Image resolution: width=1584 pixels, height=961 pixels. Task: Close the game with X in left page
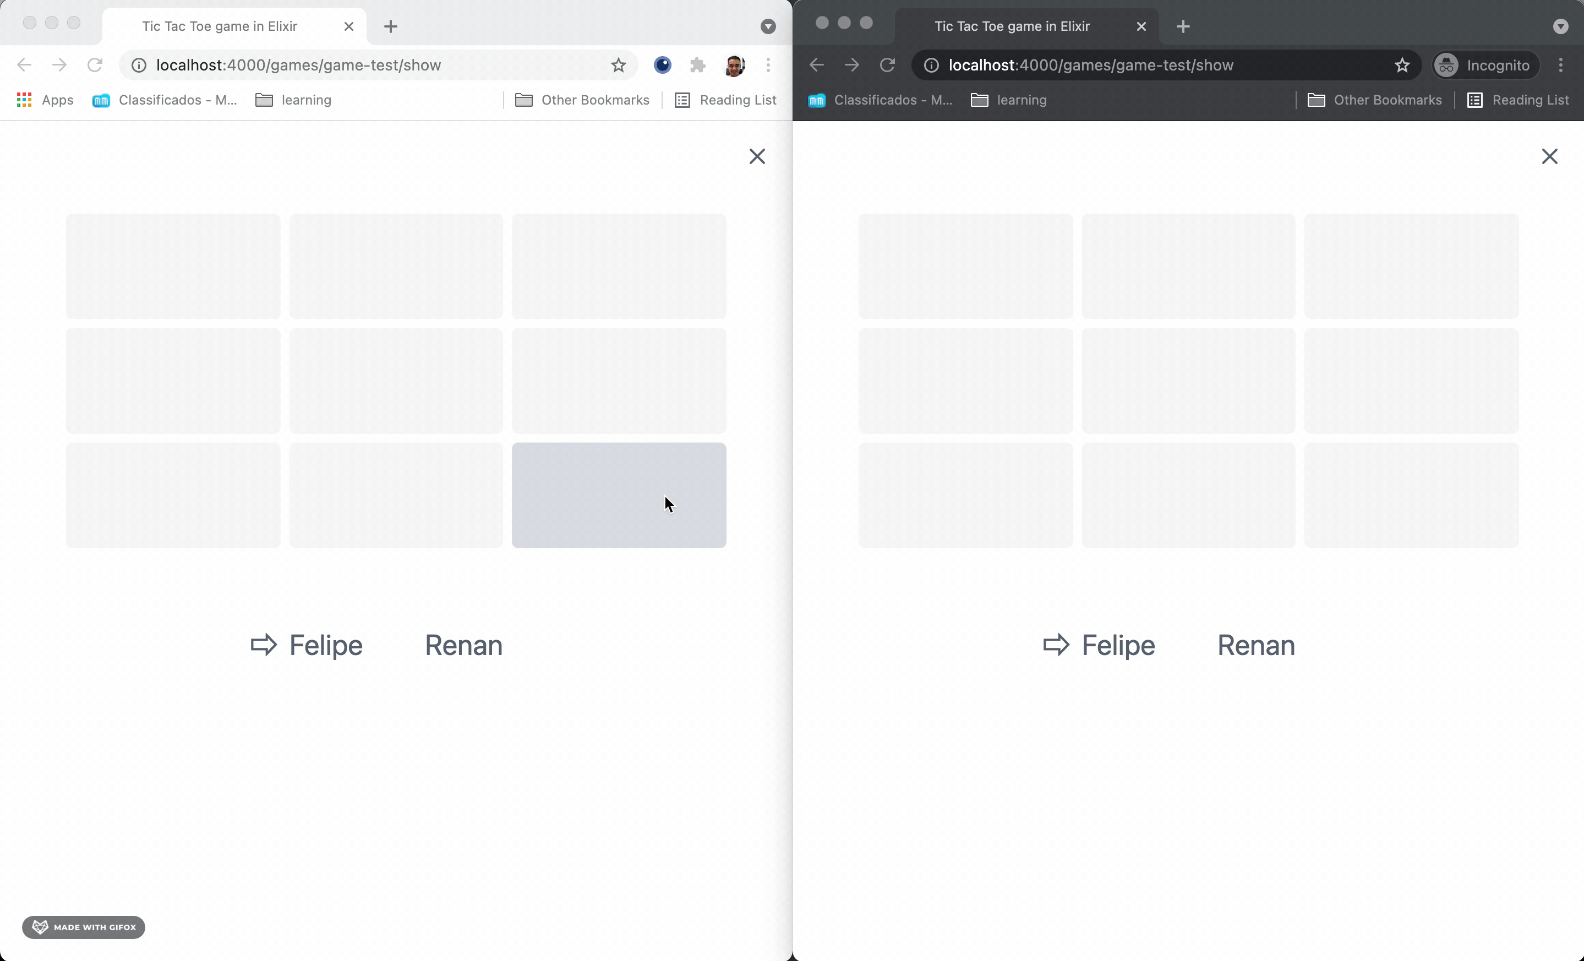tap(757, 156)
